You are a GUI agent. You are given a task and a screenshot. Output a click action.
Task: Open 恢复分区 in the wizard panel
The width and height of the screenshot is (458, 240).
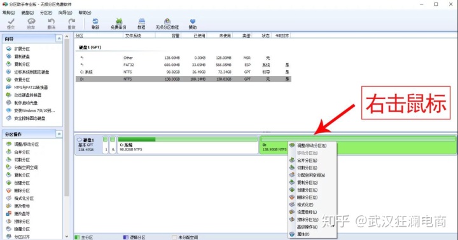(x=18, y=79)
